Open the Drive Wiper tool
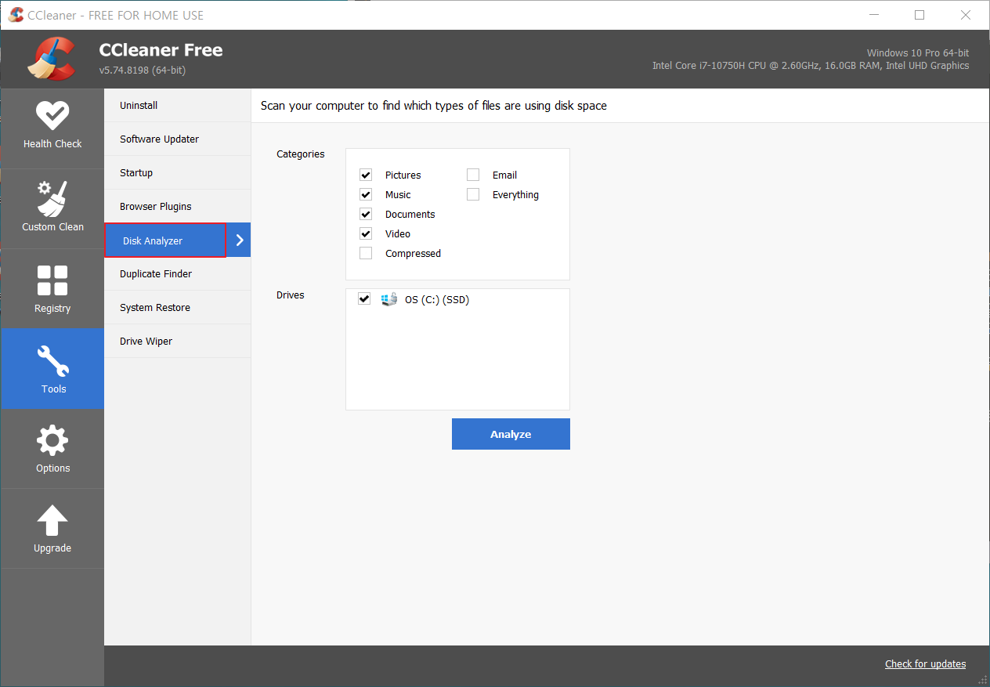Image resolution: width=990 pixels, height=687 pixels. point(177,342)
